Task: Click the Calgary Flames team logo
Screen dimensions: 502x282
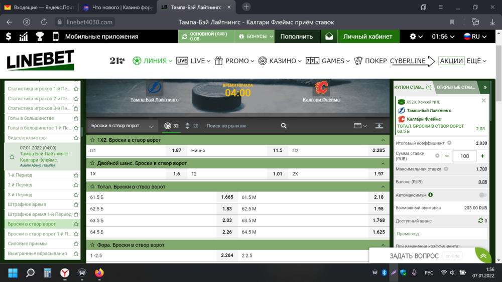Action: 321,88
